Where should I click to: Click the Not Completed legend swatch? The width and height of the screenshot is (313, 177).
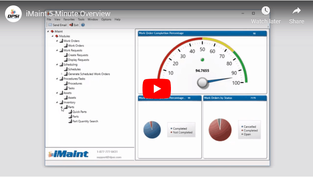click(x=171, y=132)
